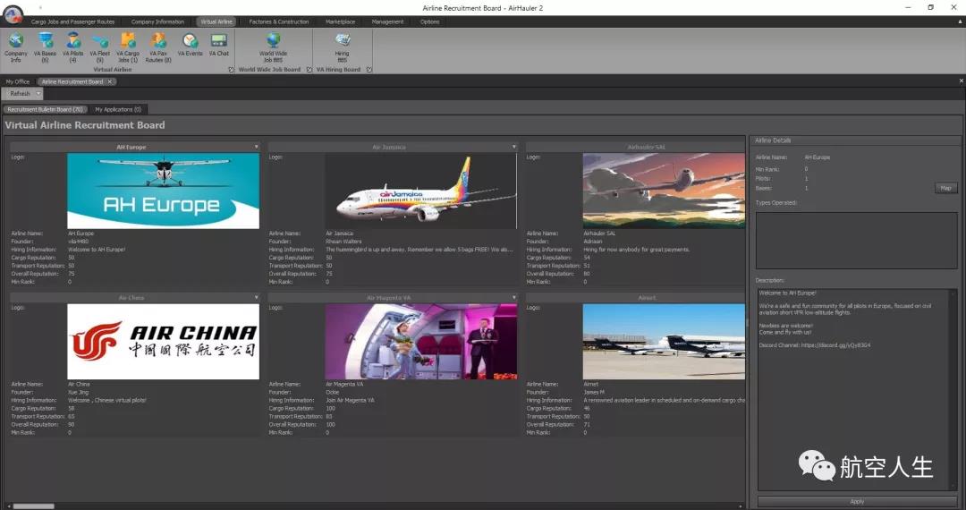Switch to Cargo Jobs and Passenger Routes tab
This screenshot has width=966, height=510.
tap(72, 21)
